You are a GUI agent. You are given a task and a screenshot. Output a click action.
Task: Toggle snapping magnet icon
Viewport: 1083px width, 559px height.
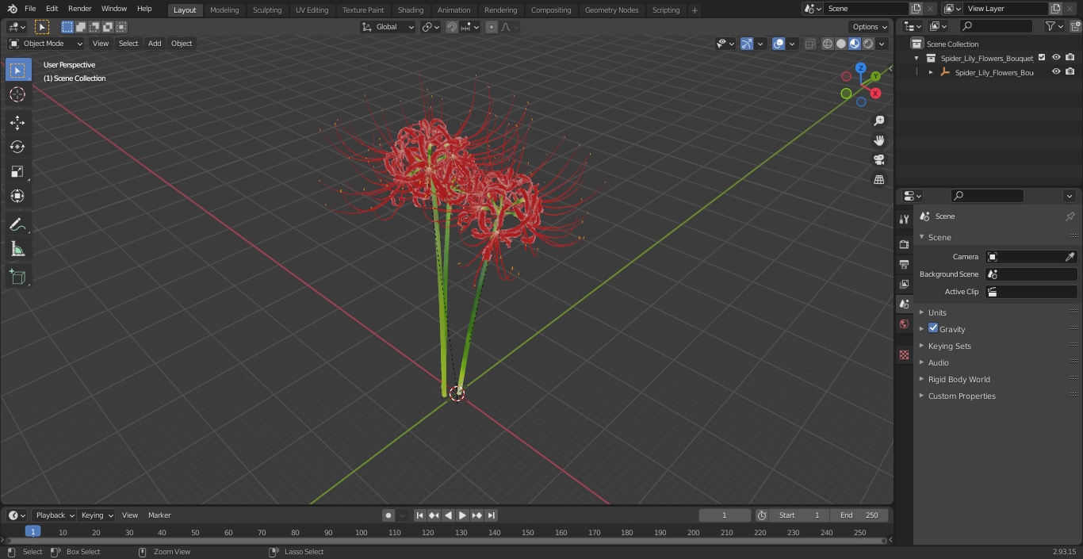[x=452, y=27]
